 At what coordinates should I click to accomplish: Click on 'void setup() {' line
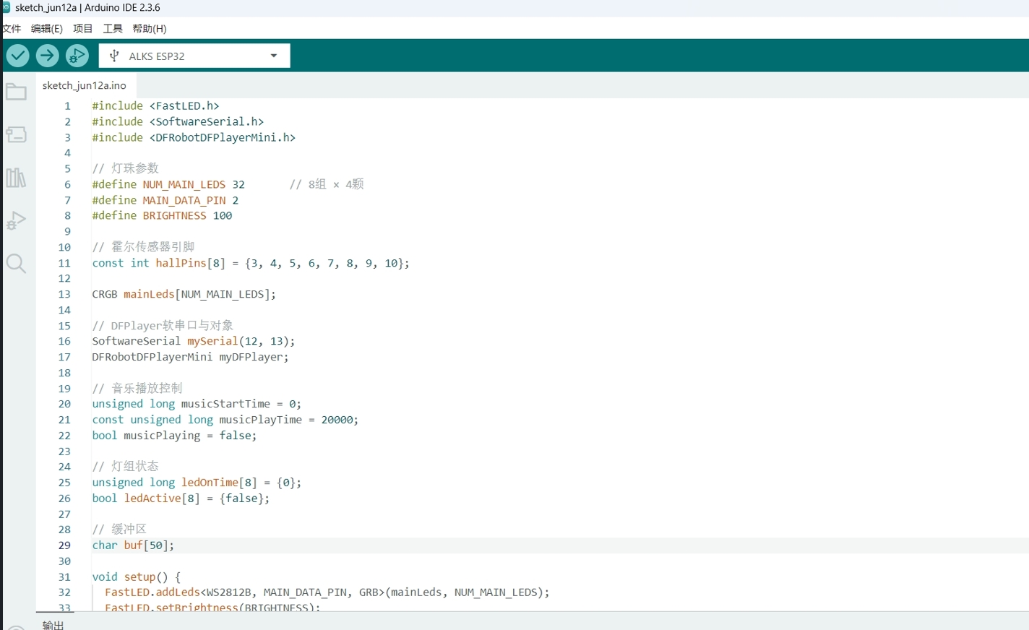tap(137, 577)
